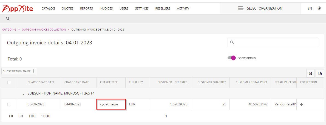Image resolution: width=326 pixels, height=125 pixels.
Task: Open the Reports menu
Action: tap(86, 8)
